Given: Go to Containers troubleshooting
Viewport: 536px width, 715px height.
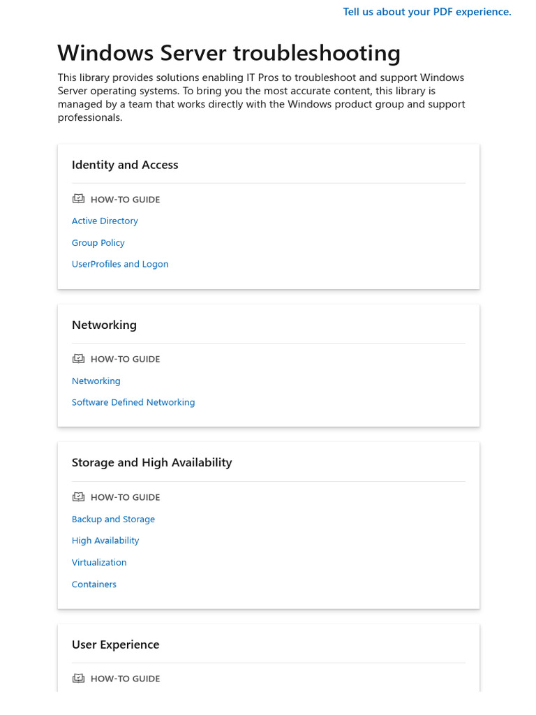Looking at the screenshot, I should pos(94,584).
